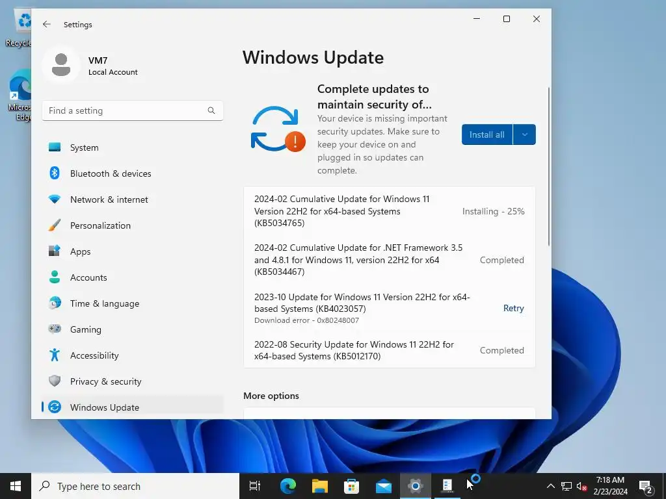Open the Accounts person icon

coord(55,277)
